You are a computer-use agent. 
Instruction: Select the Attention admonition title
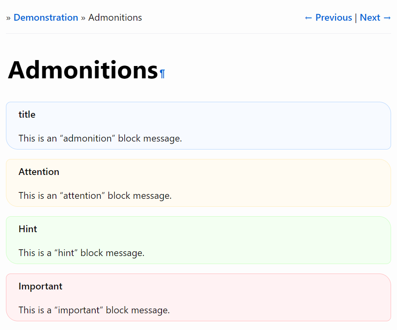click(x=39, y=172)
